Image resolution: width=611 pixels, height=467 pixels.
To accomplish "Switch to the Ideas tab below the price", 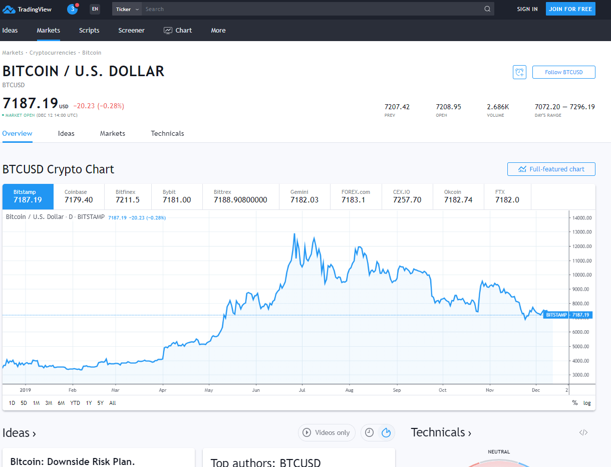I will [66, 133].
